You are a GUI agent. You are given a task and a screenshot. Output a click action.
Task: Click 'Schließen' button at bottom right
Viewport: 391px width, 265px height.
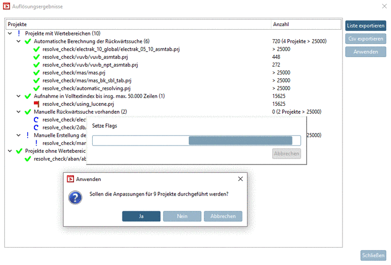pyautogui.click(x=373, y=255)
